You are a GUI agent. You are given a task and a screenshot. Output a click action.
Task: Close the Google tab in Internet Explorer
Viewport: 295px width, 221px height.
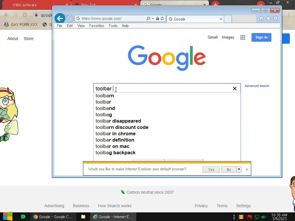click(x=221, y=19)
